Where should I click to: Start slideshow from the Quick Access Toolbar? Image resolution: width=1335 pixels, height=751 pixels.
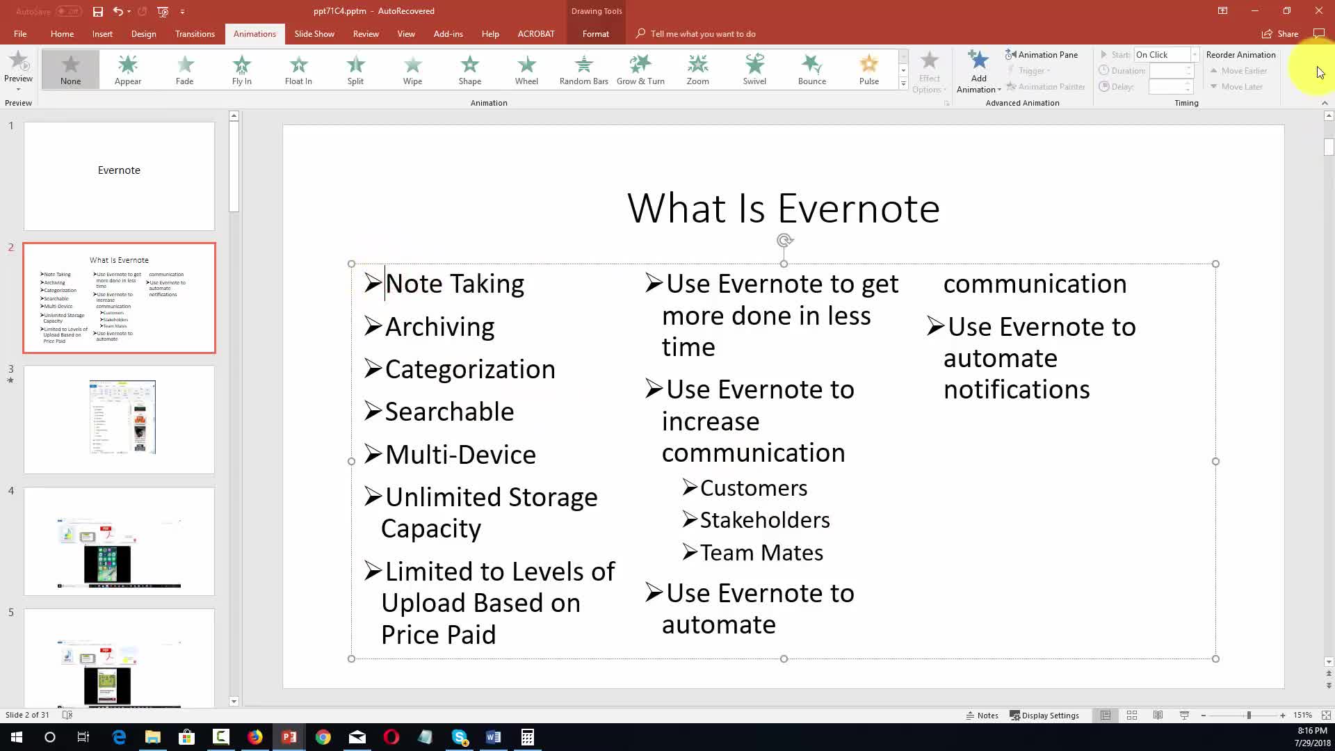click(163, 11)
